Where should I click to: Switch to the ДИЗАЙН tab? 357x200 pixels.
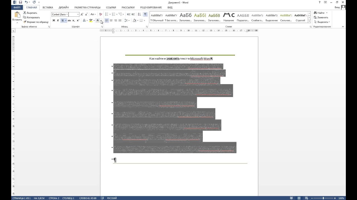tap(64, 7)
